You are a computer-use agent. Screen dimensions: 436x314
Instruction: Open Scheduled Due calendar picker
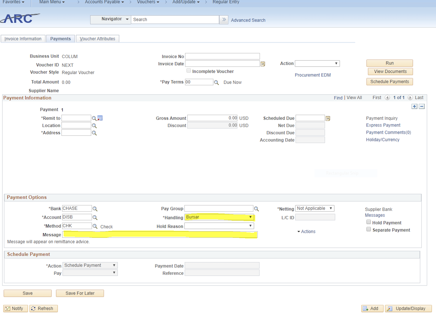pos(328,118)
